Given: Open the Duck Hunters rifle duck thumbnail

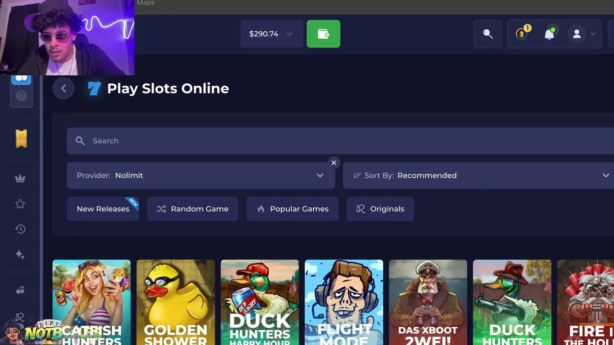Looking at the screenshot, I should pos(512,302).
